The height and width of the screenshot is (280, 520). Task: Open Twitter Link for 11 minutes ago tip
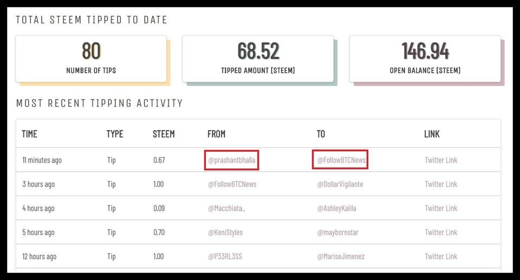tap(441, 160)
